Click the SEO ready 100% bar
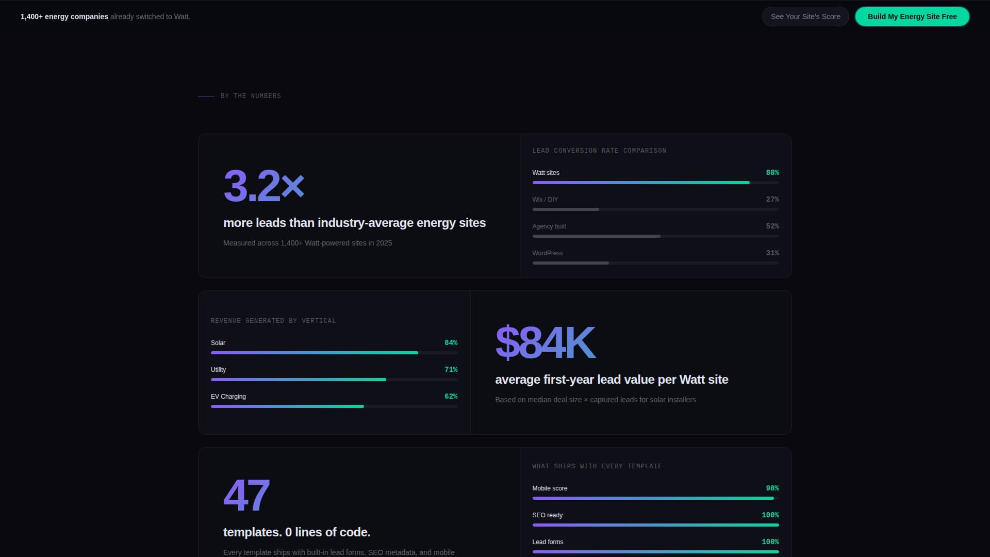The height and width of the screenshot is (557, 990). click(x=655, y=525)
